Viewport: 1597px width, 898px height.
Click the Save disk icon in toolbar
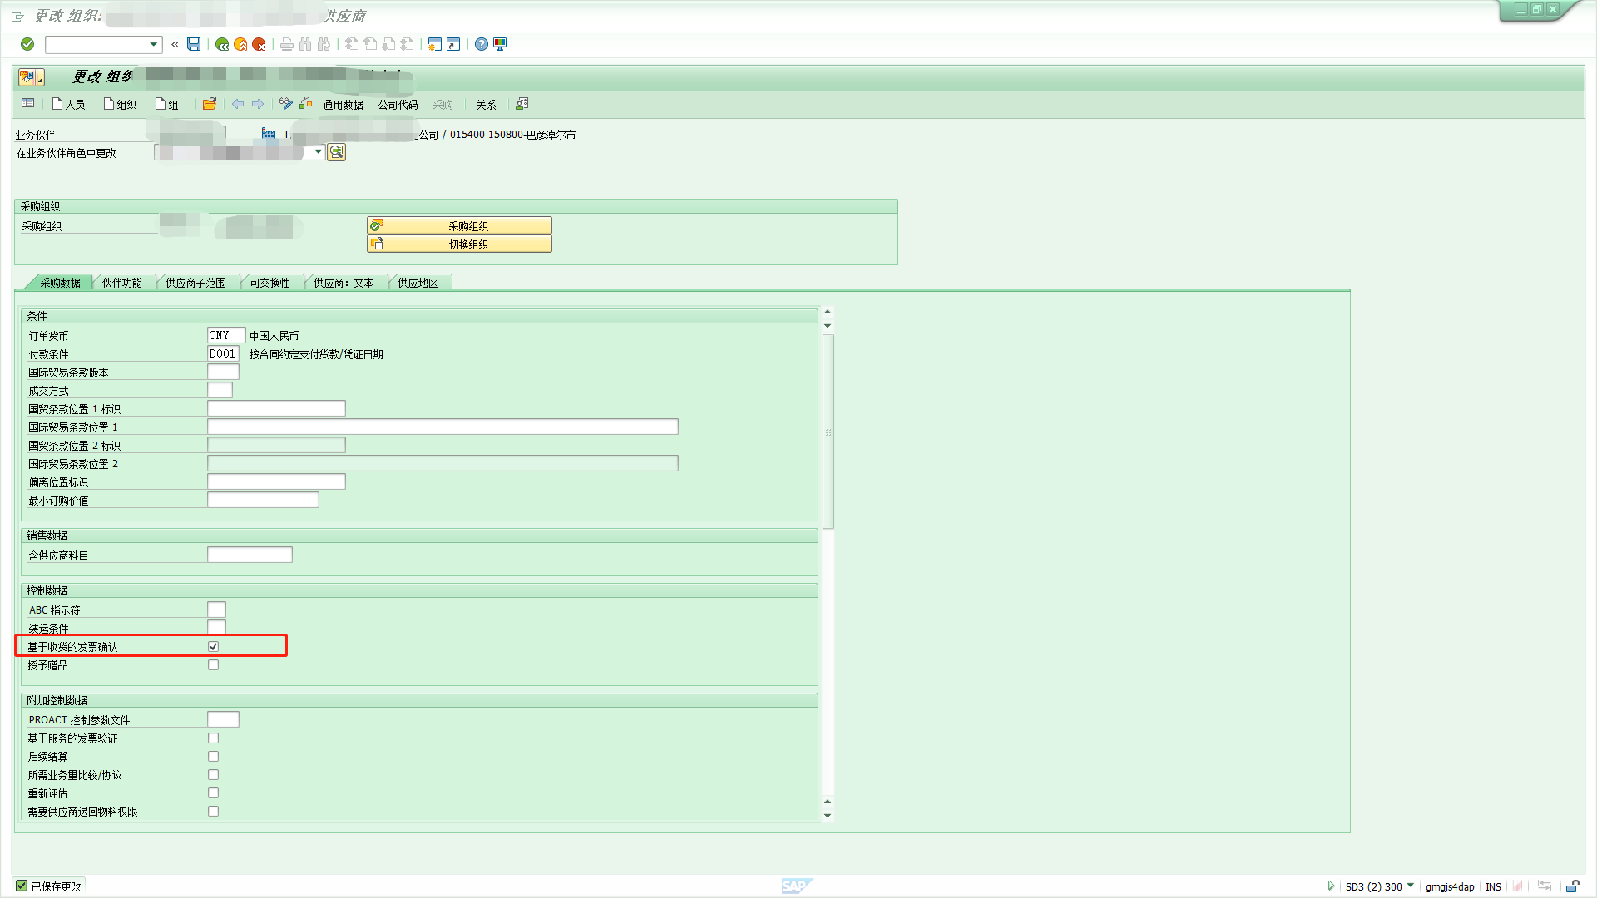point(194,44)
